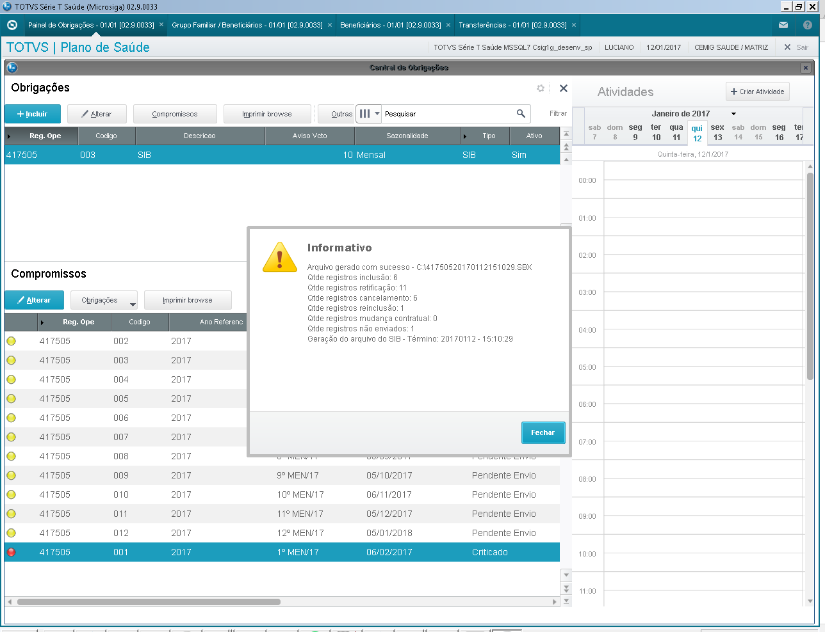Select the SIB obligation row with code 003

[x=282, y=155]
